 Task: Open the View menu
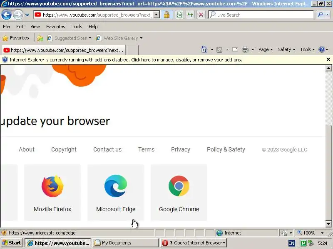(35, 27)
